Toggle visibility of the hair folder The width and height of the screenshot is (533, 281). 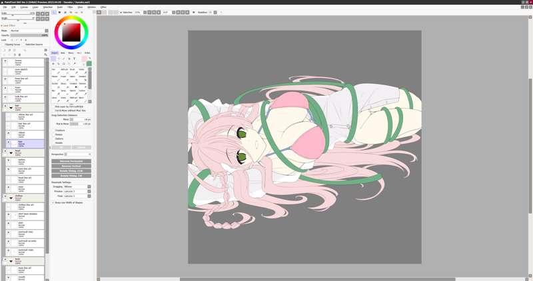[5, 106]
